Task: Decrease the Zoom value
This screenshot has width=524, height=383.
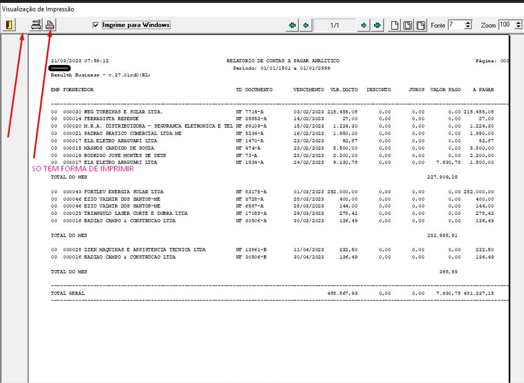Action: point(518,27)
